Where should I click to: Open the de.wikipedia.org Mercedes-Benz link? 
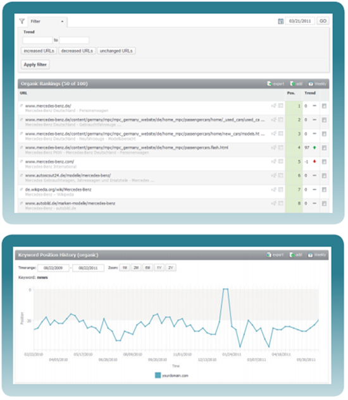coord(58,190)
